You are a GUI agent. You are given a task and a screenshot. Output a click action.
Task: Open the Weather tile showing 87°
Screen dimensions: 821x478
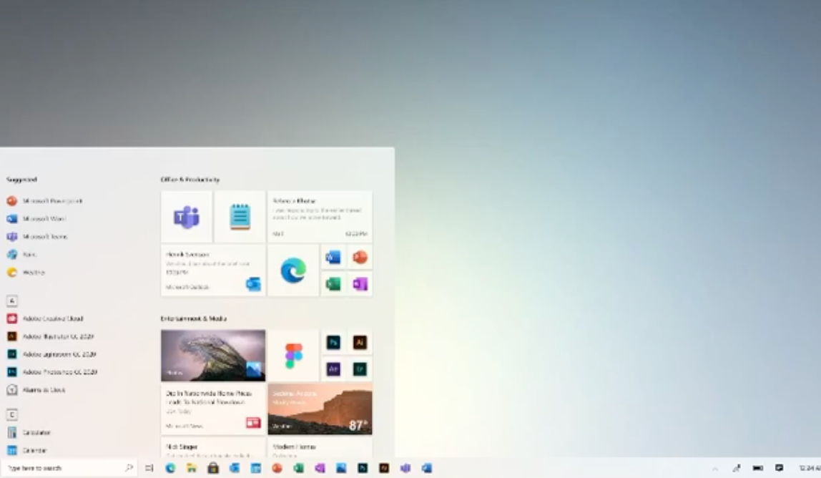(320, 409)
